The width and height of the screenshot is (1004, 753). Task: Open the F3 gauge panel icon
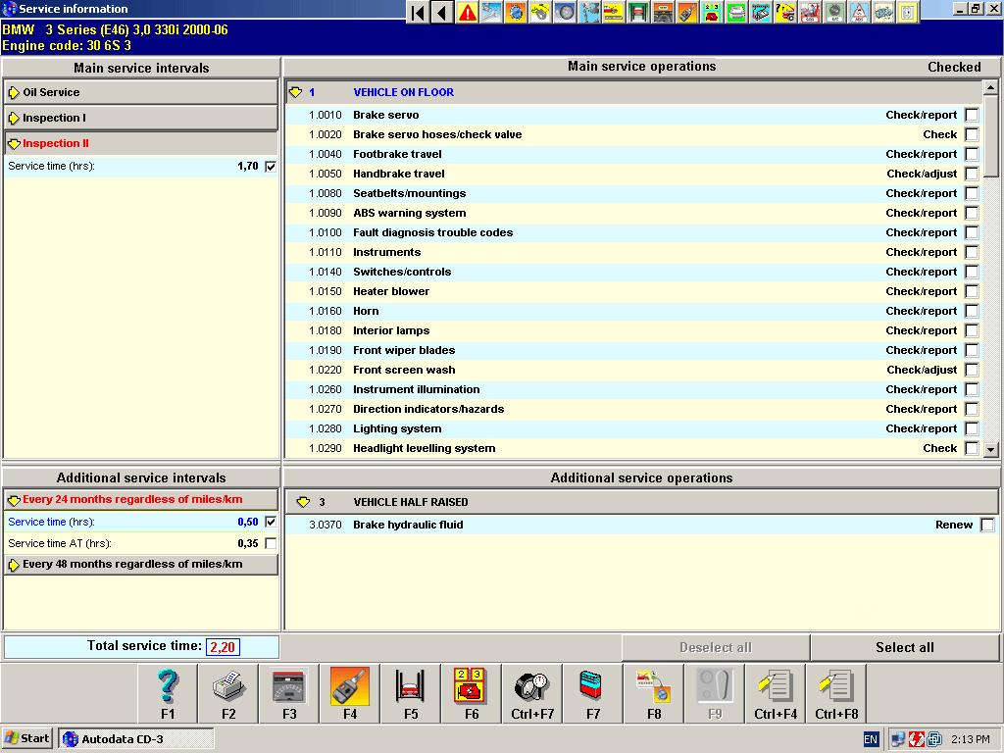289,693
